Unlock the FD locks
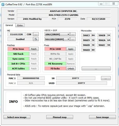The height and width of the screenshot is (126, 119). point(71,69)
